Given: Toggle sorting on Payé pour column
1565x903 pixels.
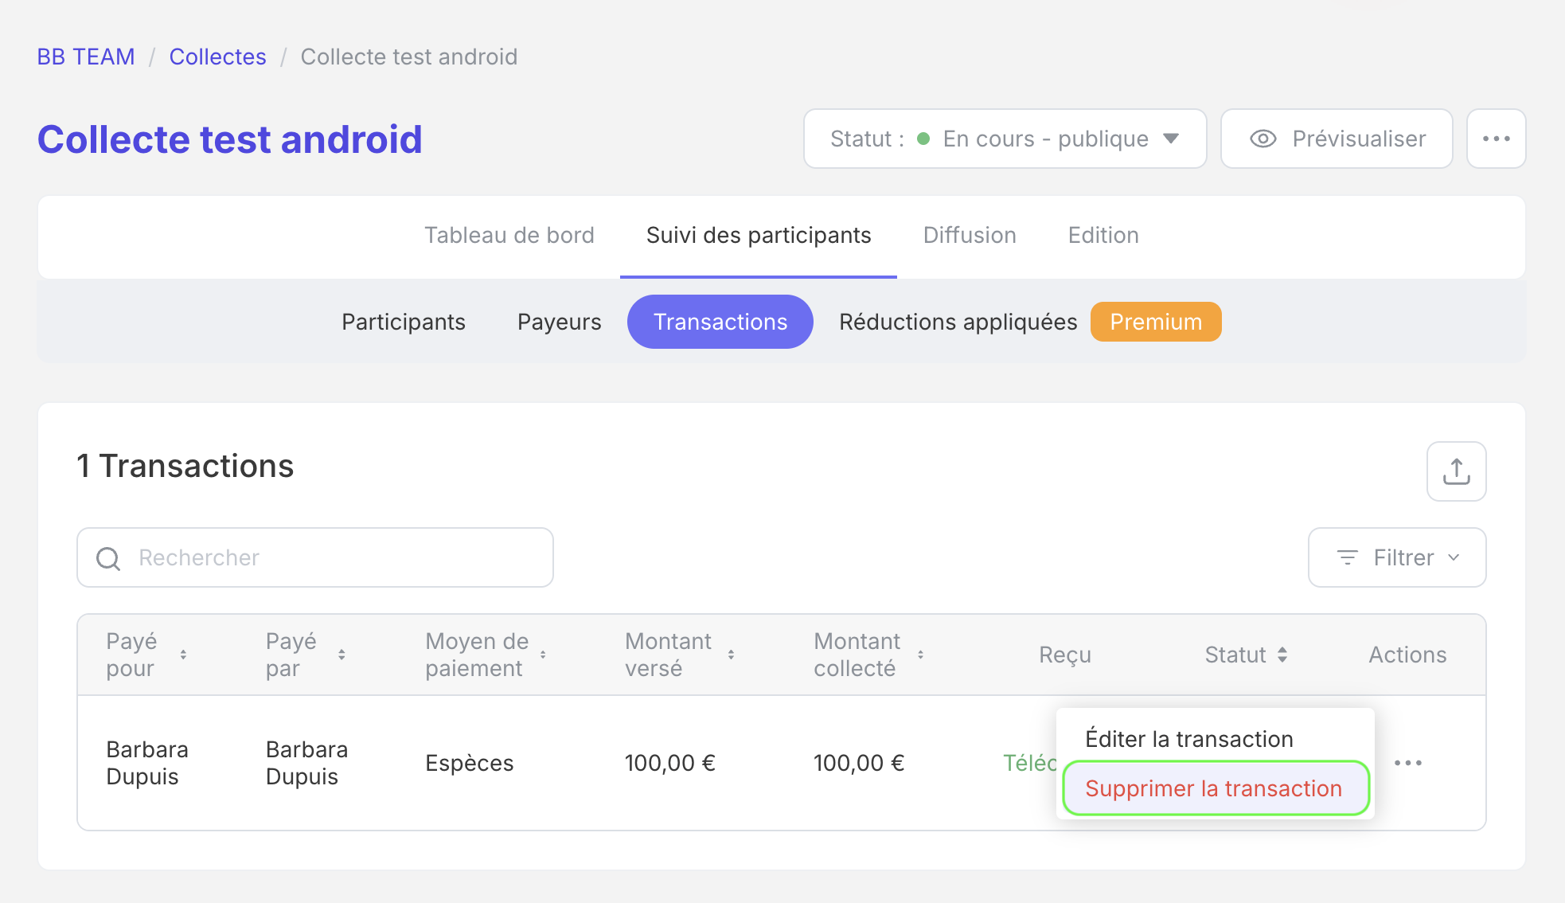Looking at the screenshot, I should pyautogui.click(x=185, y=655).
